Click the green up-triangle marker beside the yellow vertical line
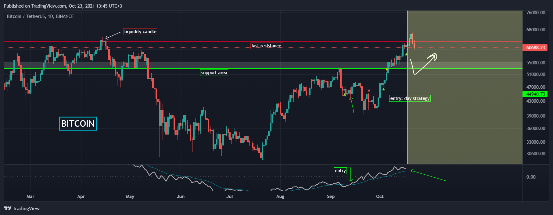Screen dimensions: 553x215 coord(406,54)
